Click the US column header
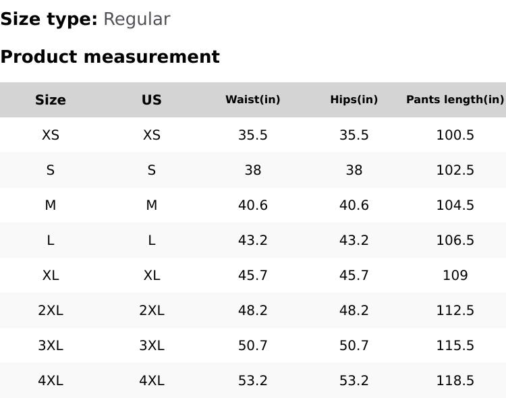The height and width of the screenshot is (398, 506). pos(152,100)
